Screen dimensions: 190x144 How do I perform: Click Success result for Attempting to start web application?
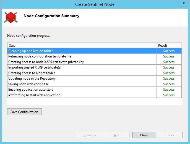[x=169, y=95]
